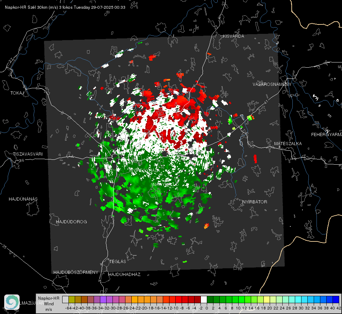Screen dimensions: 342x314
Task: Click the 0 value on legend scale
Action: click(207, 308)
